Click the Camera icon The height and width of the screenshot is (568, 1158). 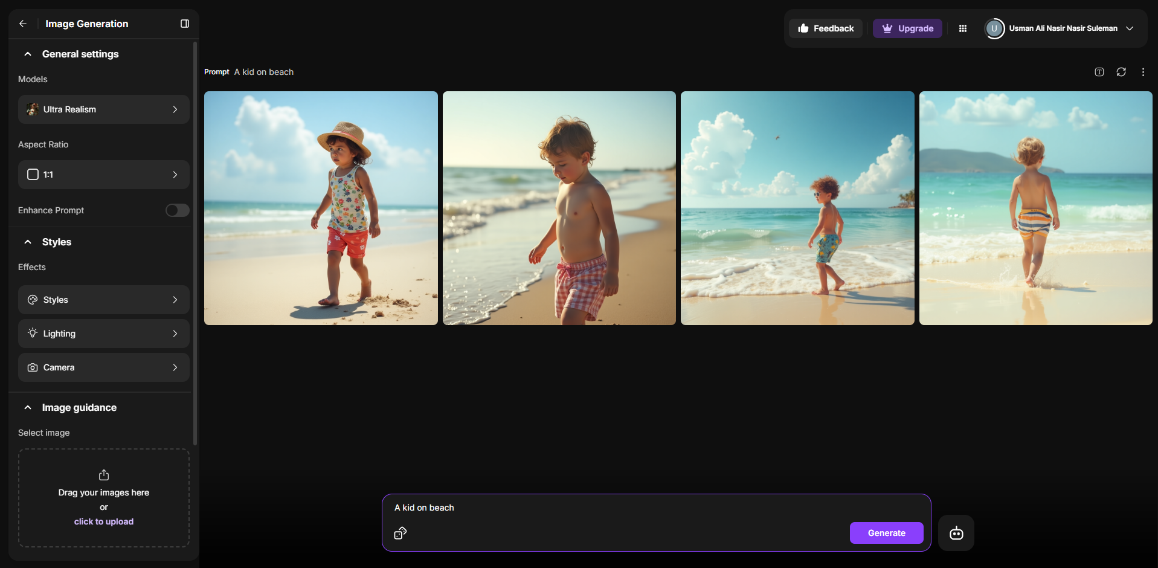(33, 367)
